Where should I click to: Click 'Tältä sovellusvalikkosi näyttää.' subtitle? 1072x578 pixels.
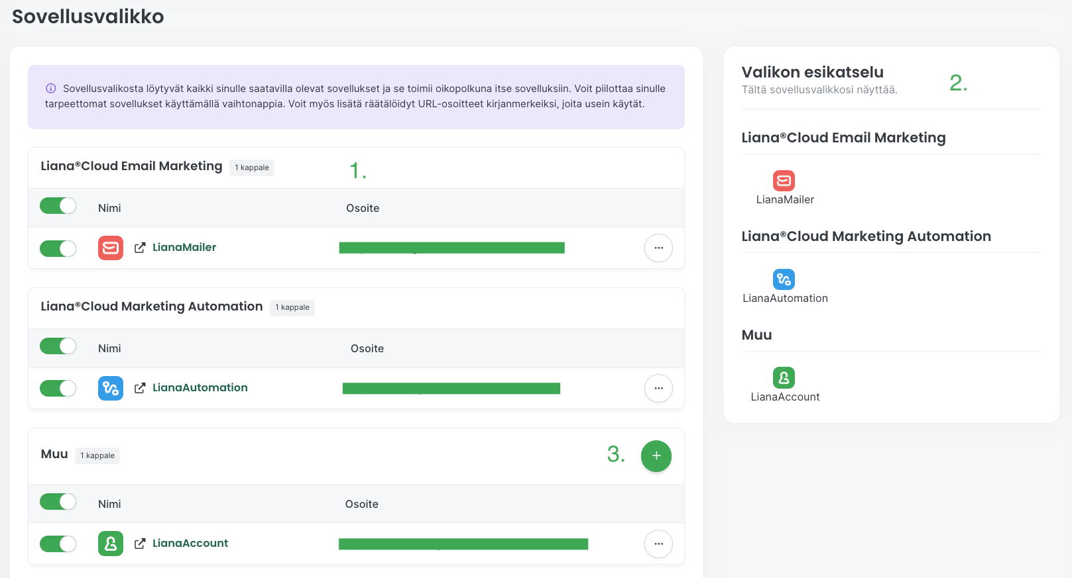(819, 90)
